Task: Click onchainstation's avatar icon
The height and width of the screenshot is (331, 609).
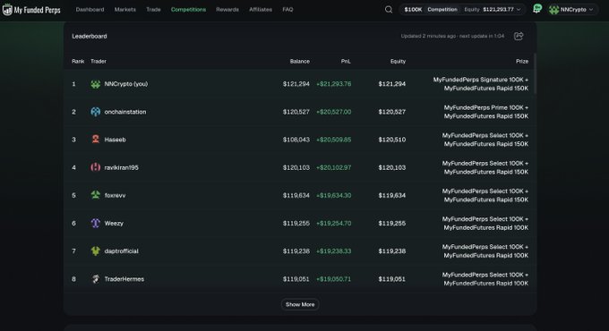Action: [x=96, y=112]
